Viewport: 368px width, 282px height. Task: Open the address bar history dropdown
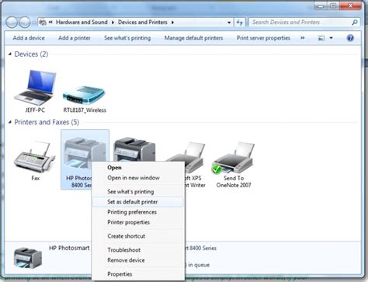tap(229, 23)
